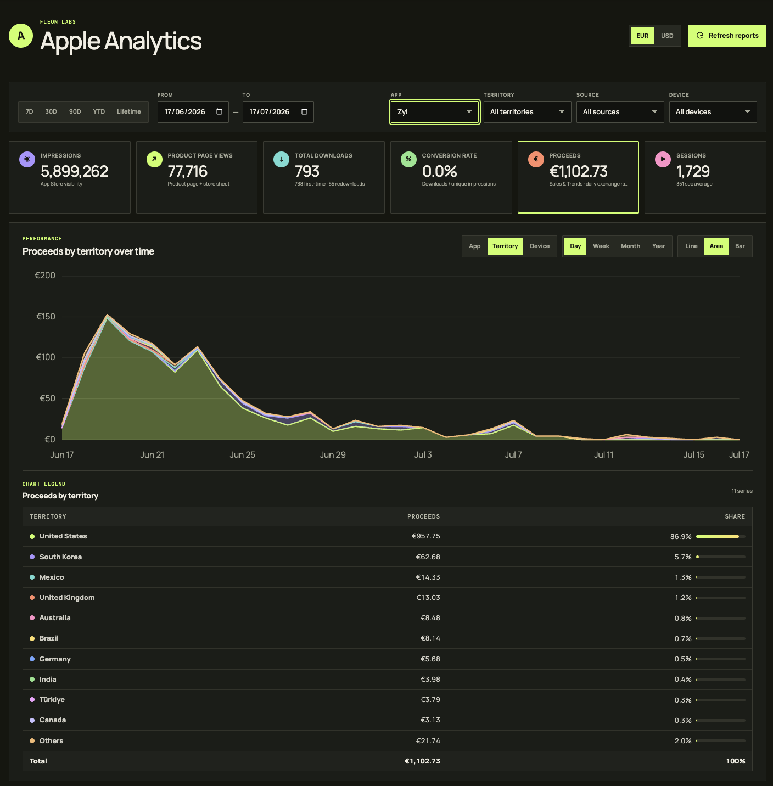Click the refresh arrow icon in Refresh reports

tap(700, 36)
